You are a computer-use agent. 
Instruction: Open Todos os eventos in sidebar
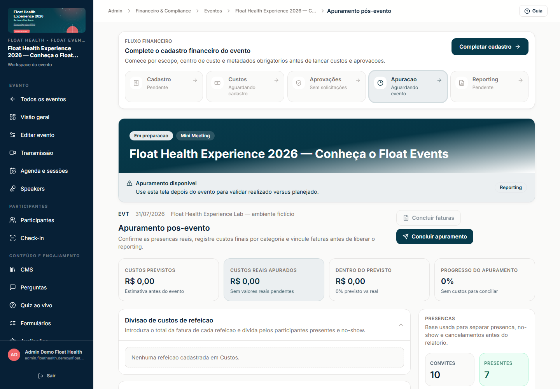tap(47, 99)
